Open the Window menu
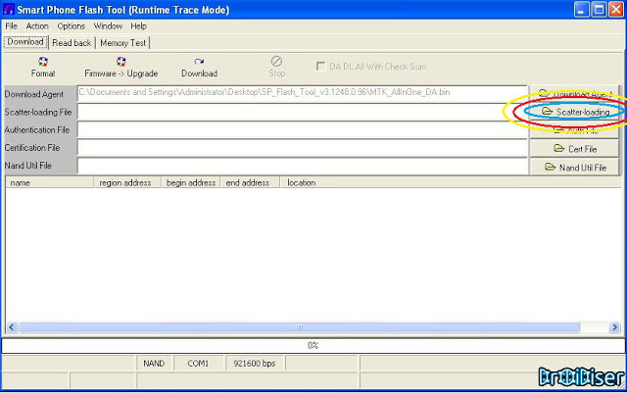Image resolution: width=627 pixels, height=393 pixels. click(x=108, y=26)
